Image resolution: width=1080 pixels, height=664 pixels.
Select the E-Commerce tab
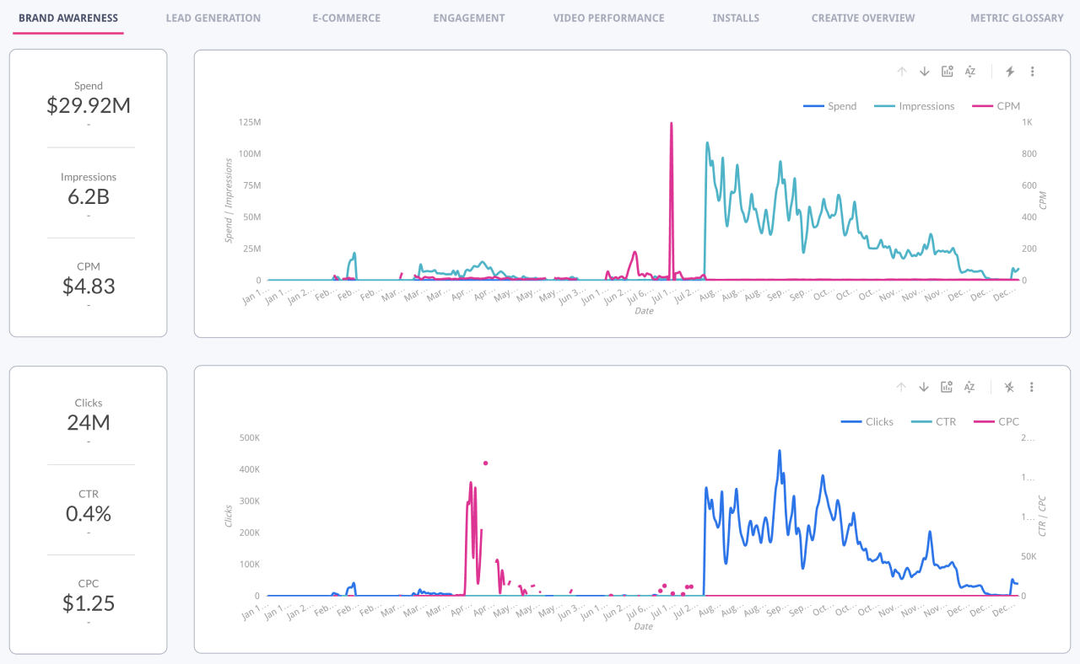tap(346, 18)
